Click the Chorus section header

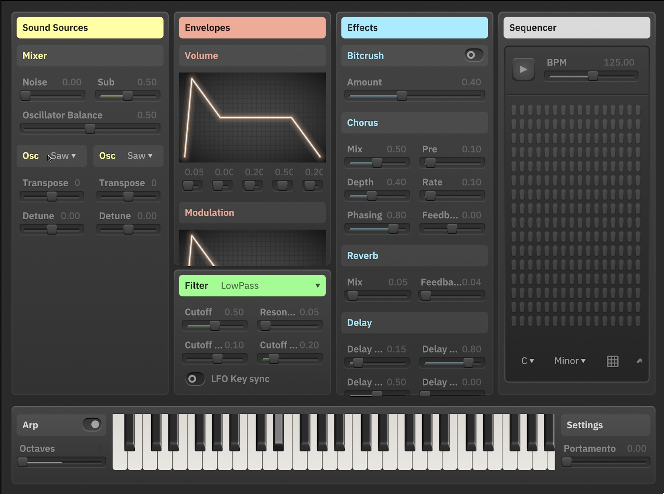[x=414, y=123]
